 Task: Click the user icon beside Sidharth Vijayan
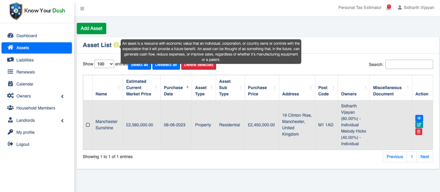400,8
